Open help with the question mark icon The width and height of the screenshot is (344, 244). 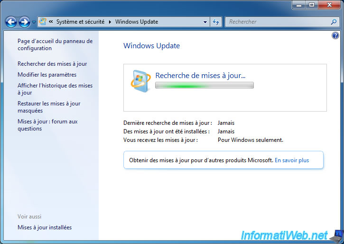coord(335,35)
